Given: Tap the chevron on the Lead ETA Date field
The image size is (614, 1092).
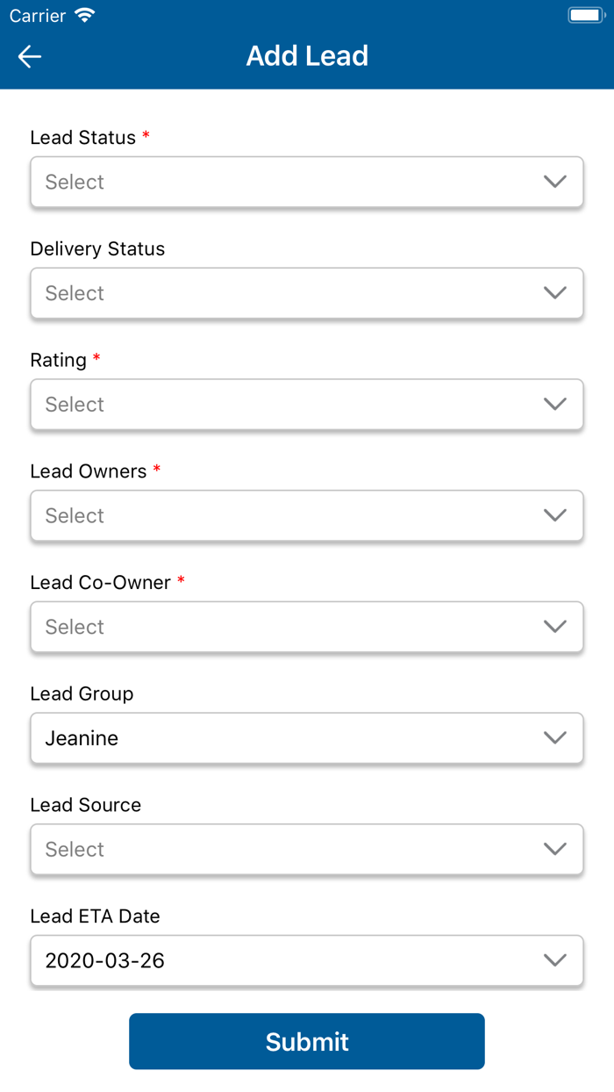Looking at the screenshot, I should [554, 960].
